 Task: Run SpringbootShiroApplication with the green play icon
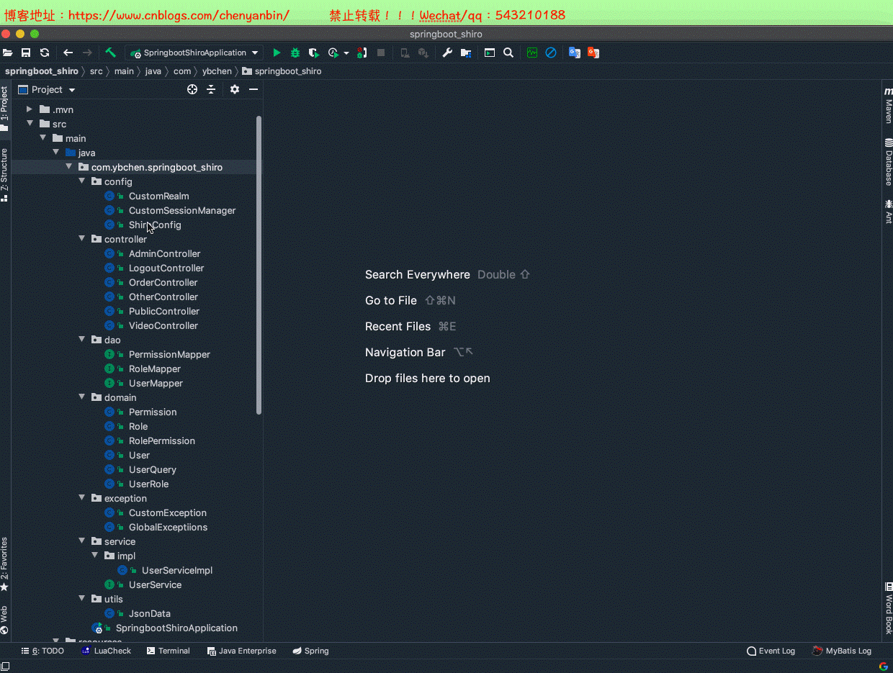point(277,53)
